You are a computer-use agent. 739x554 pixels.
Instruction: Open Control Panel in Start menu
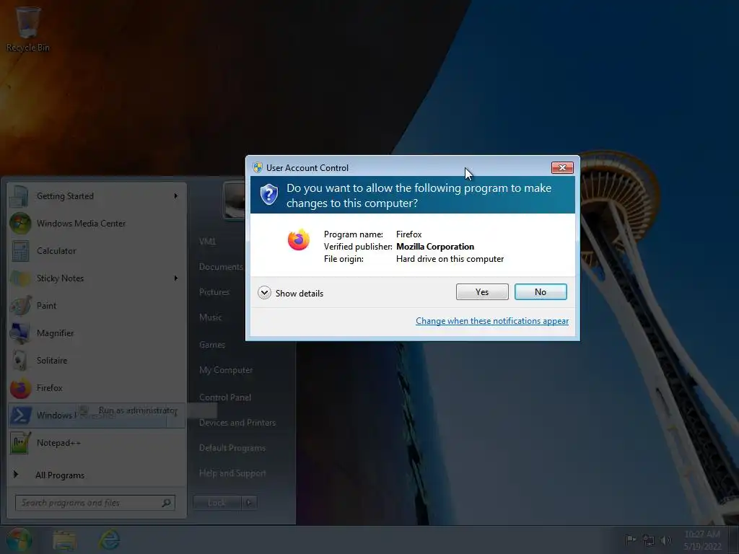pyautogui.click(x=225, y=397)
